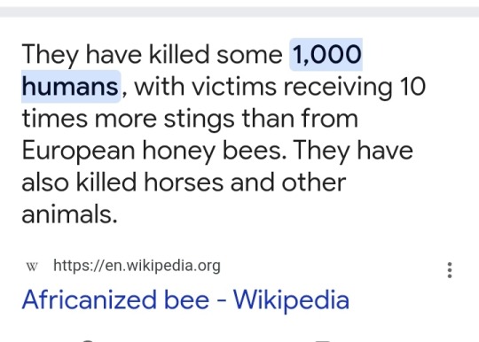Open the Africanized bee - Wikipedia link

pos(185,299)
